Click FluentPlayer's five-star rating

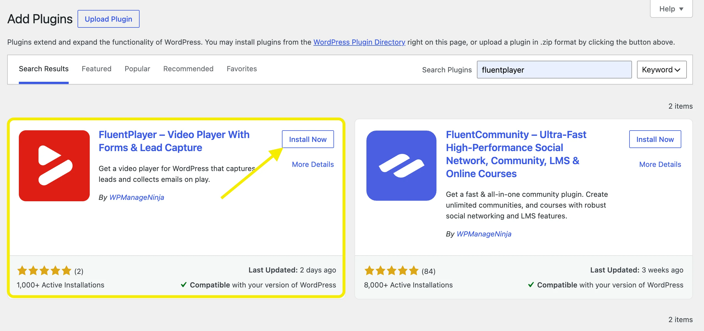[44, 270]
